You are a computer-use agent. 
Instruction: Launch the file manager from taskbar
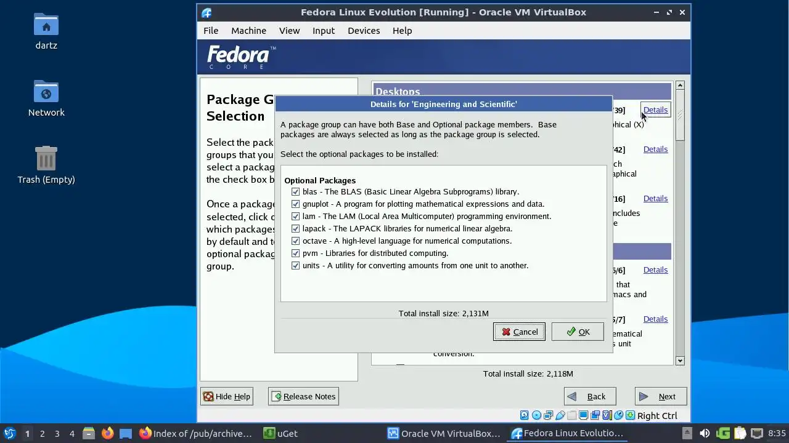point(89,433)
